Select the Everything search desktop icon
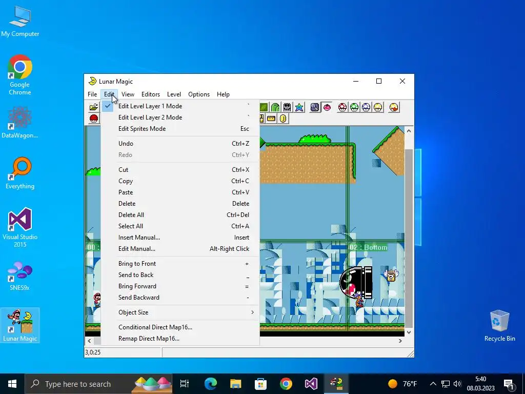525x394 pixels. click(x=20, y=173)
